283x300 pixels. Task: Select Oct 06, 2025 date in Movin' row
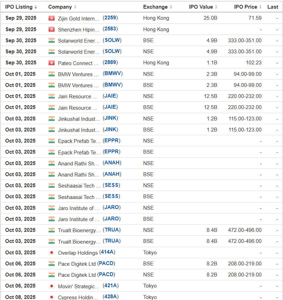(20, 286)
